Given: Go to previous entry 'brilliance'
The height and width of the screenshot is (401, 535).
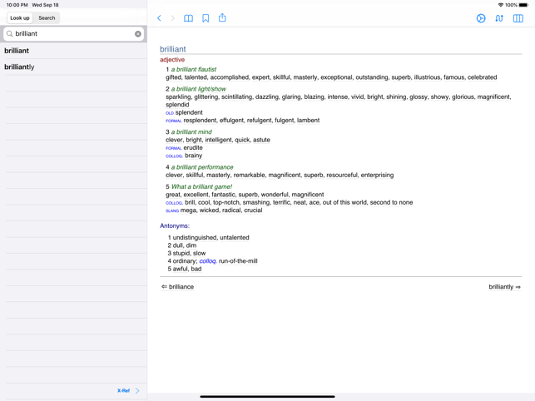Looking at the screenshot, I should tap(177, 287).
